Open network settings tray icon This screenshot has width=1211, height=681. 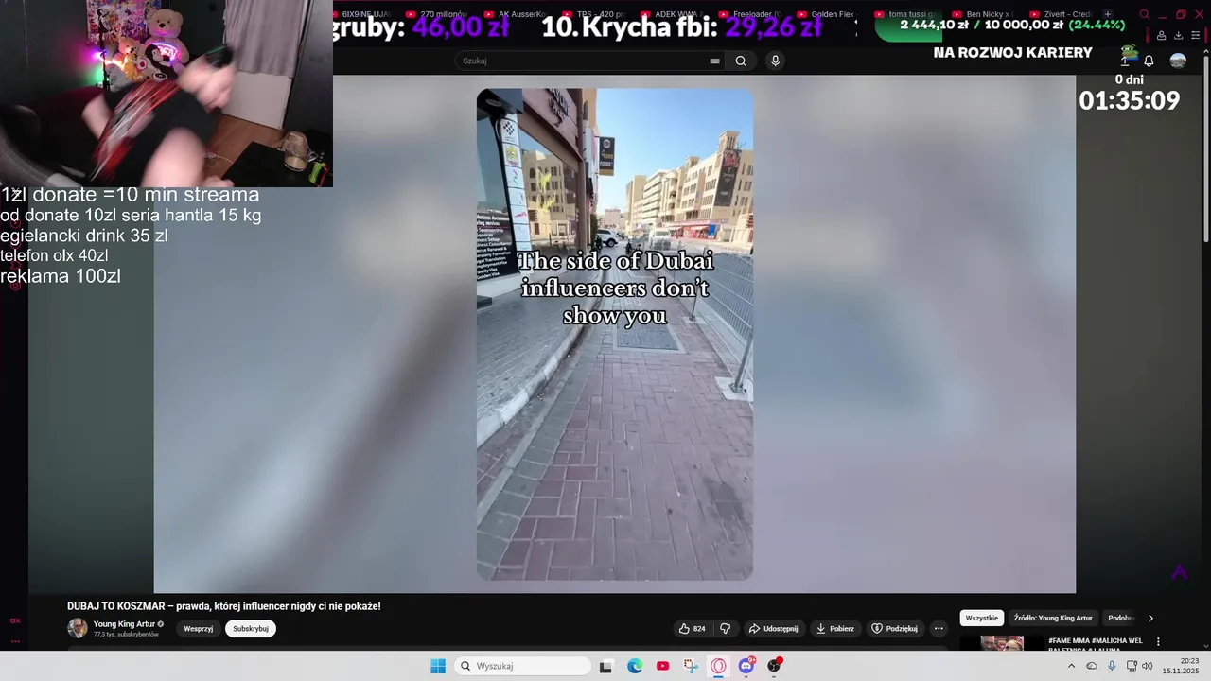tap(1132, 666)
